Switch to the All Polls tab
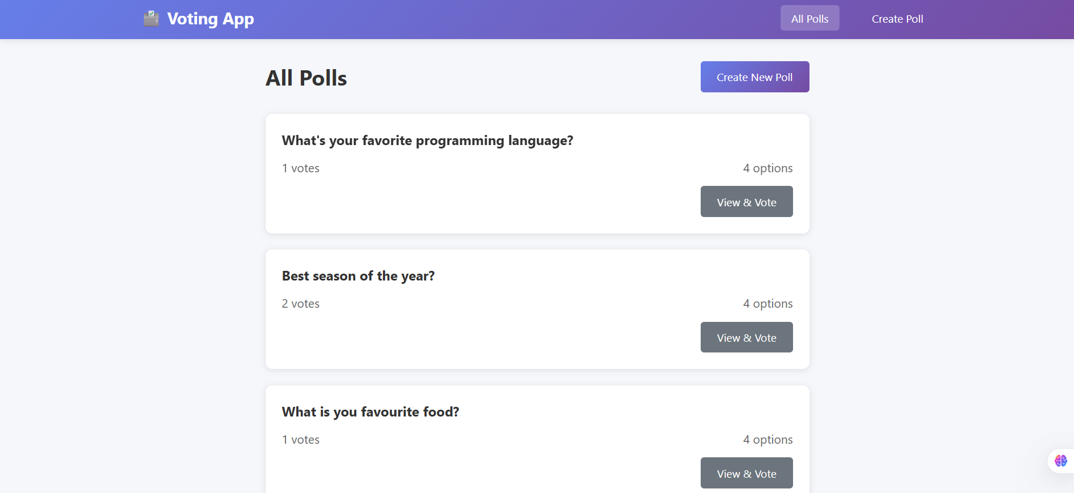 click(809, 18)
